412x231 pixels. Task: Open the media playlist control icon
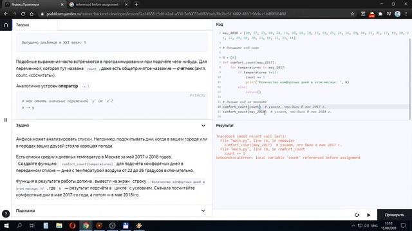tap(389, 14)
